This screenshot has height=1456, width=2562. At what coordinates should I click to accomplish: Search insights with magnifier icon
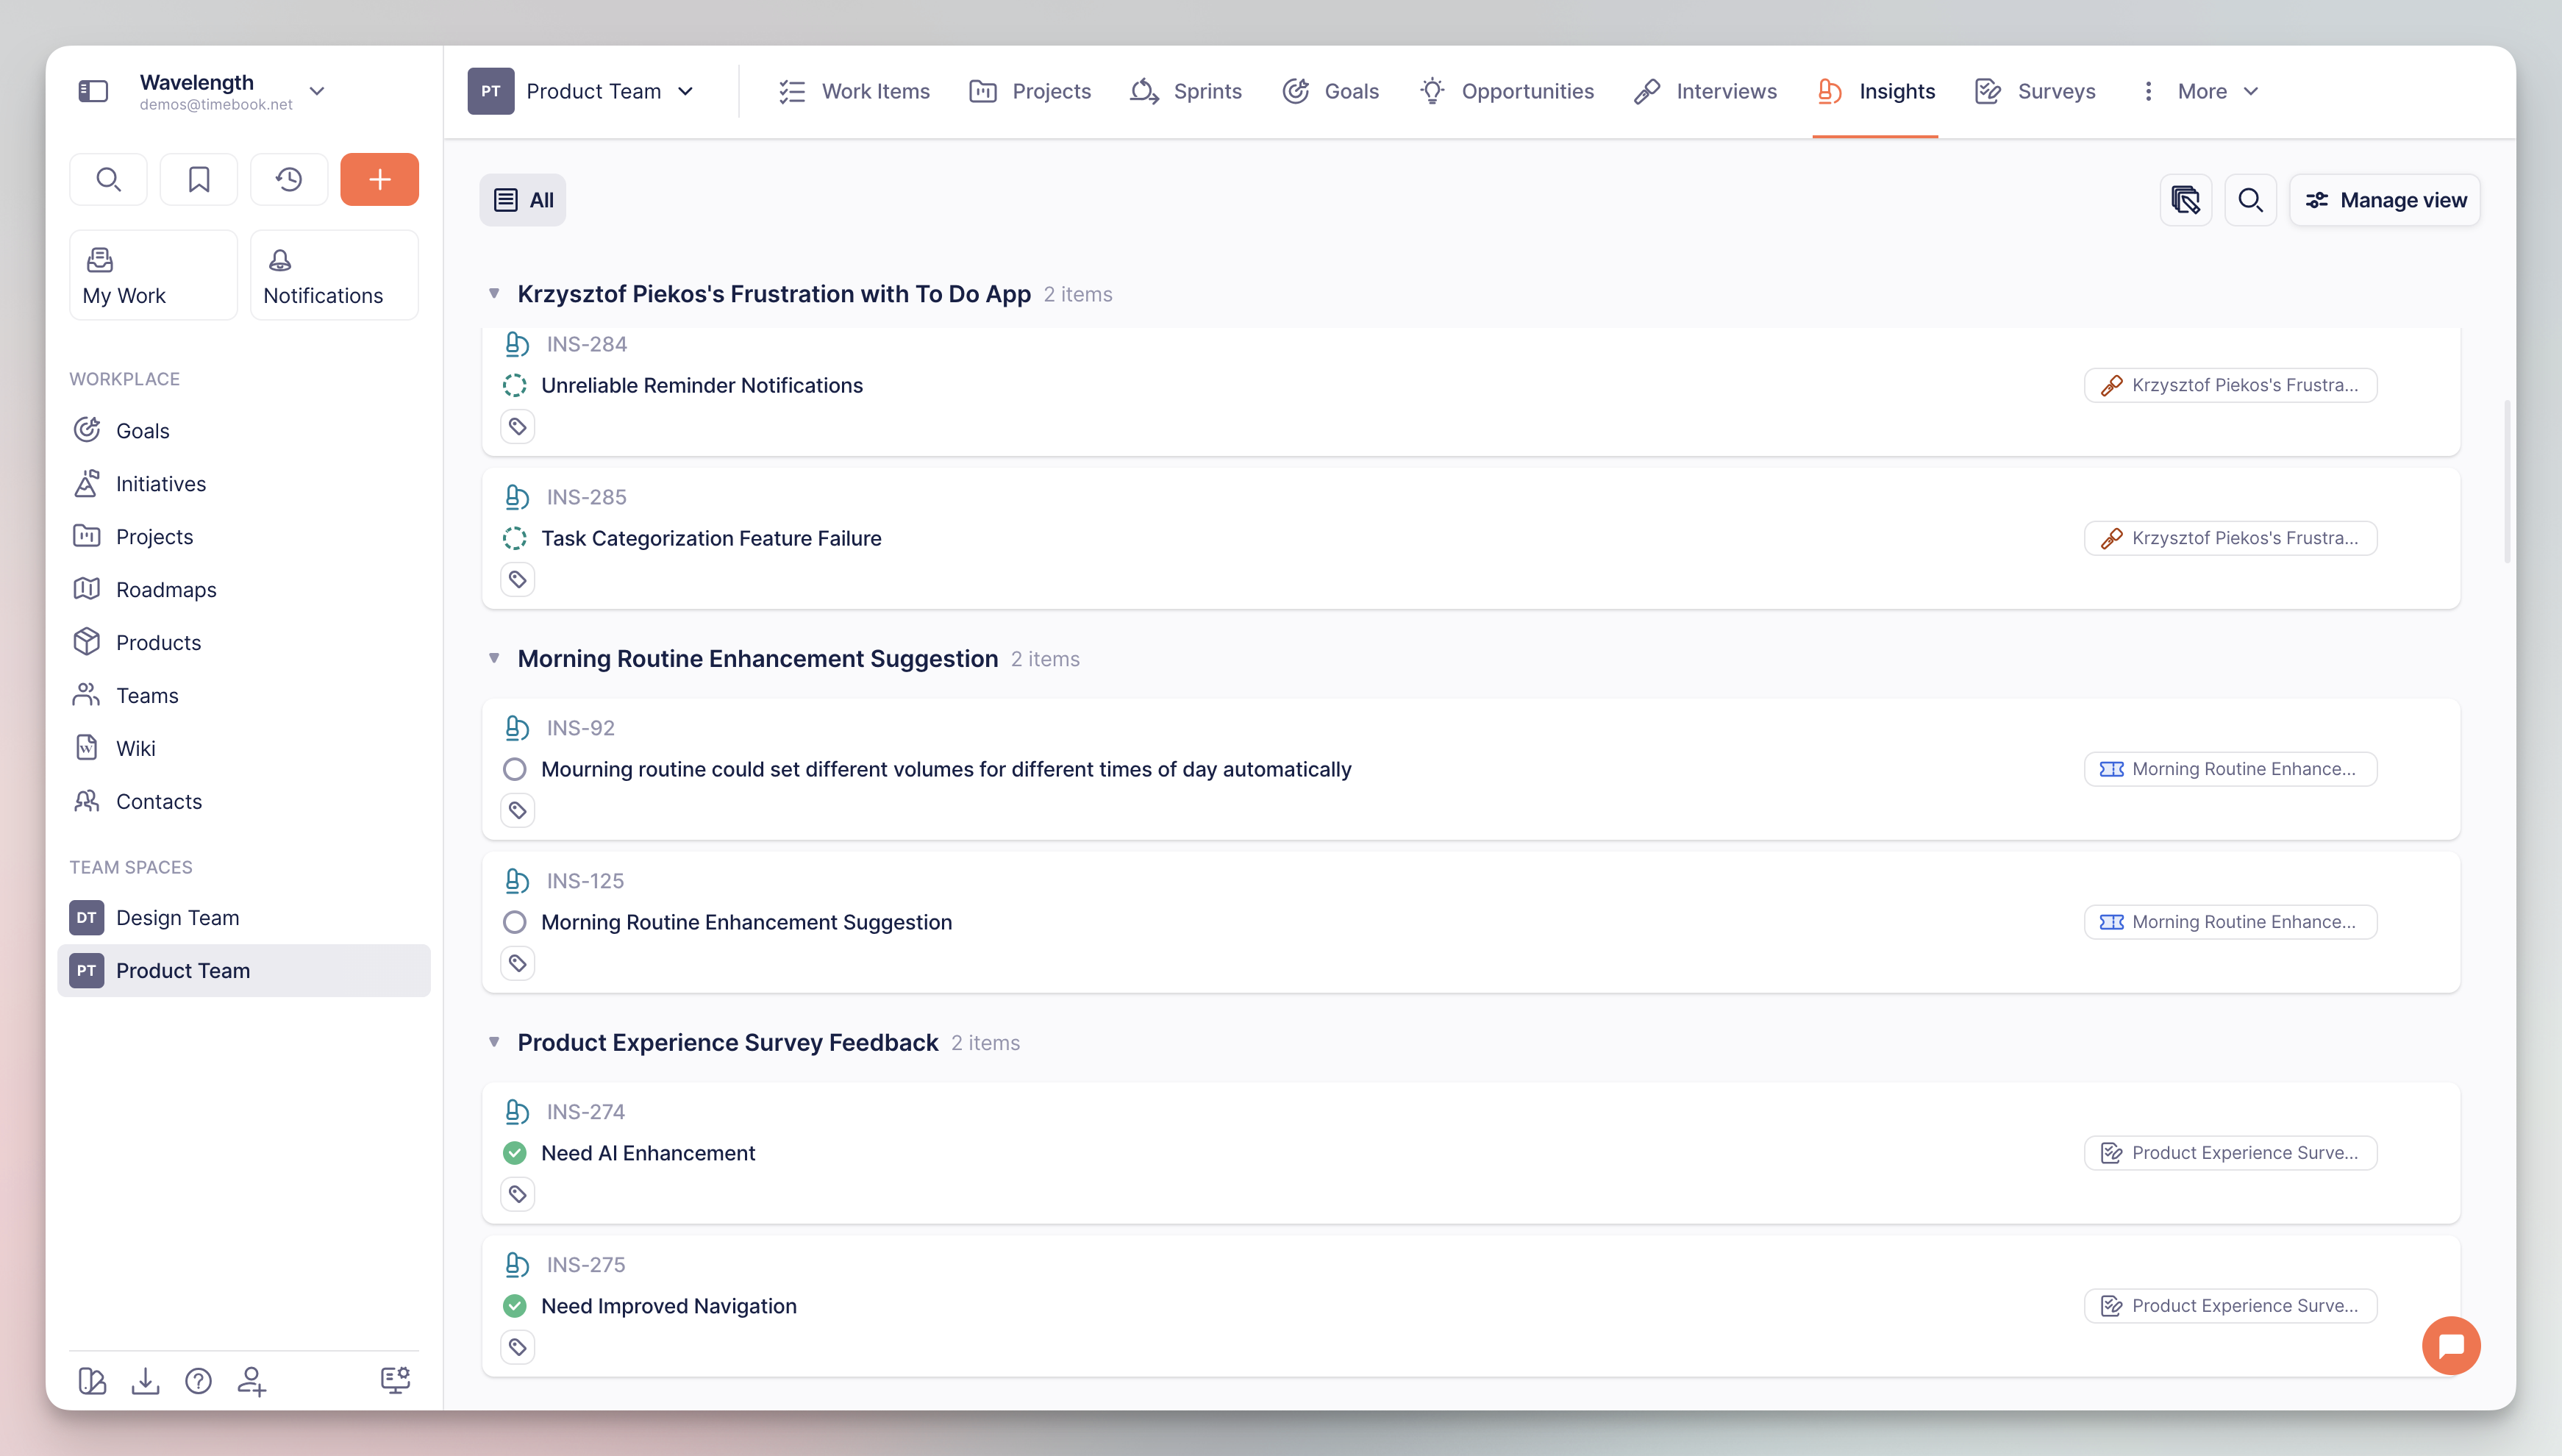click(2250, 200)
